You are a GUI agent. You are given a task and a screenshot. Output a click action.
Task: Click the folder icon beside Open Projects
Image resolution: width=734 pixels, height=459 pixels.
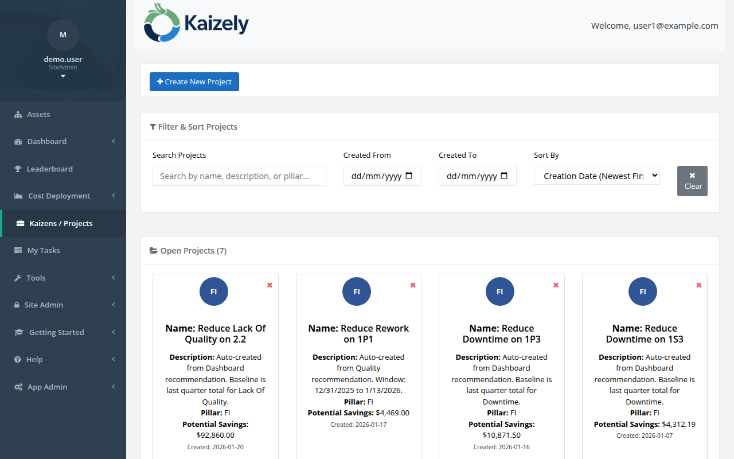pyautogui.click(x=153, y=250)
